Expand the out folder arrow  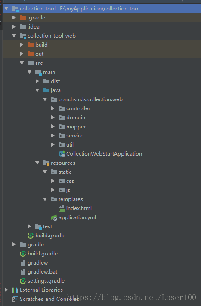point(22,54)
